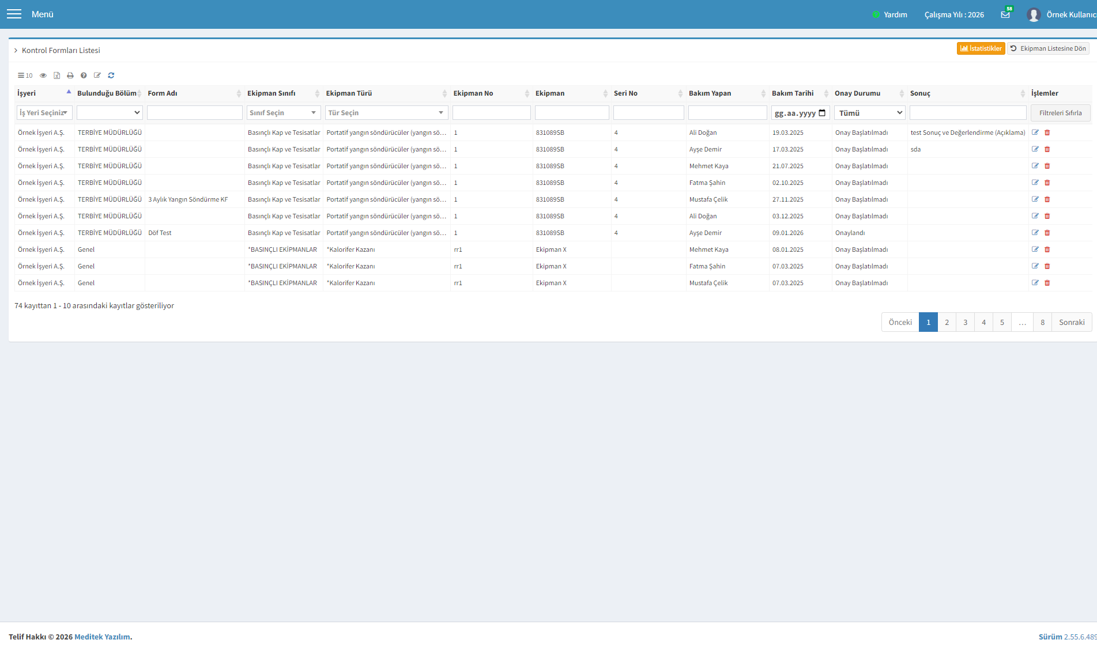
Task: Go to page 3
Action: pyautogui.click(x=965, y=322)
